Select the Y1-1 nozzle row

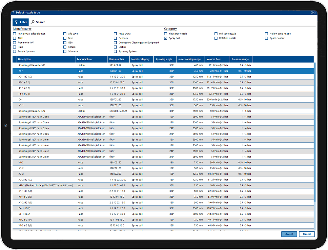pos(163,71)
